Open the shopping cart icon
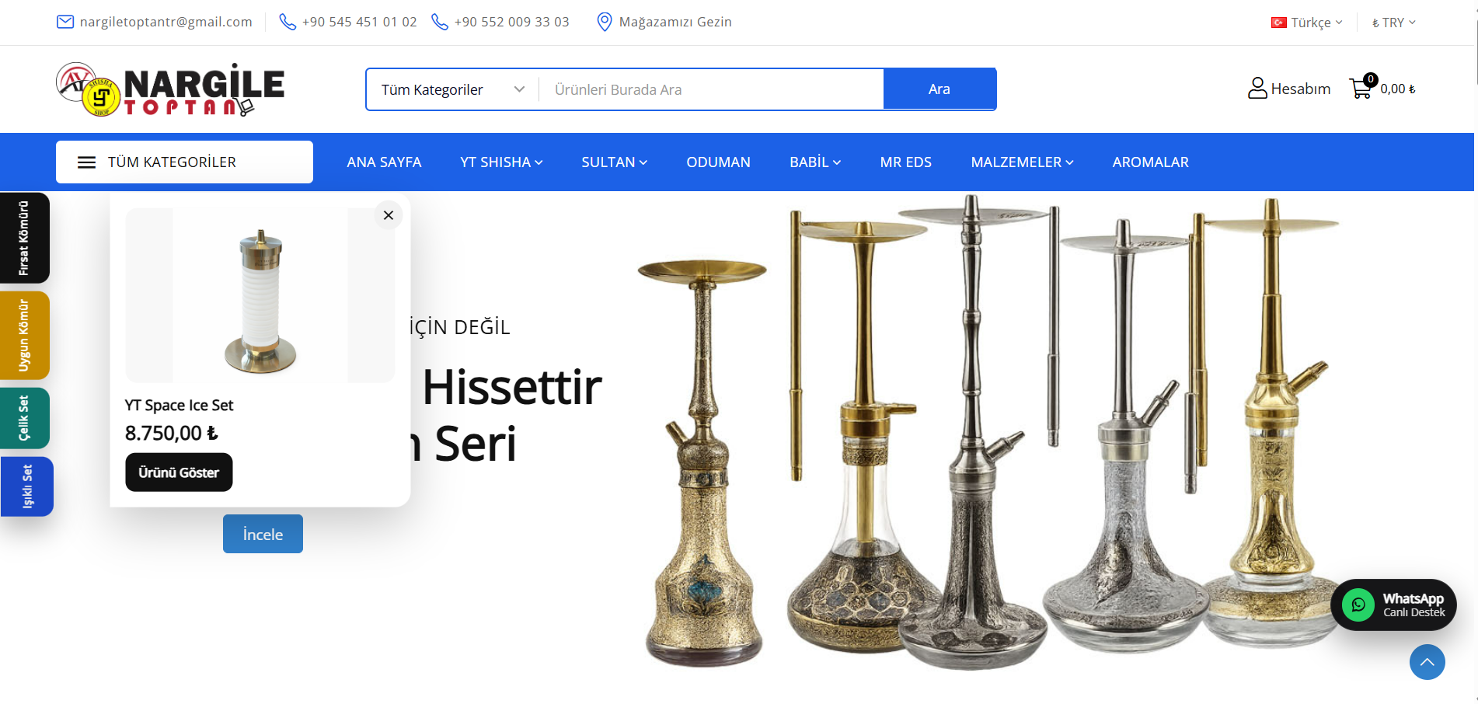The image size is (1478, 704). (1361, 88)
